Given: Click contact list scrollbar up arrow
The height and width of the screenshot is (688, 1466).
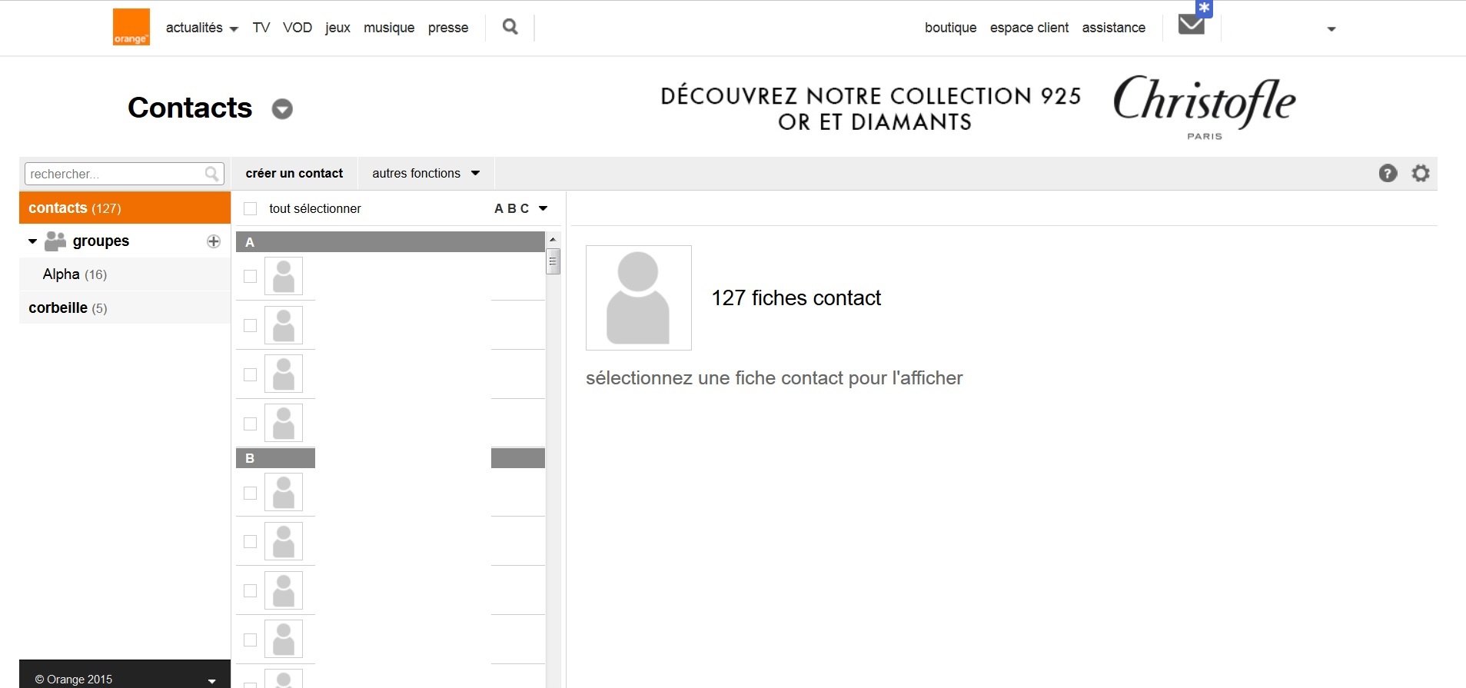Looking at the screenshot, I should (553, 239).
